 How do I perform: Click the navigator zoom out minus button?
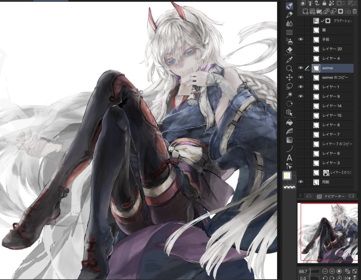[x=325, y=271]
